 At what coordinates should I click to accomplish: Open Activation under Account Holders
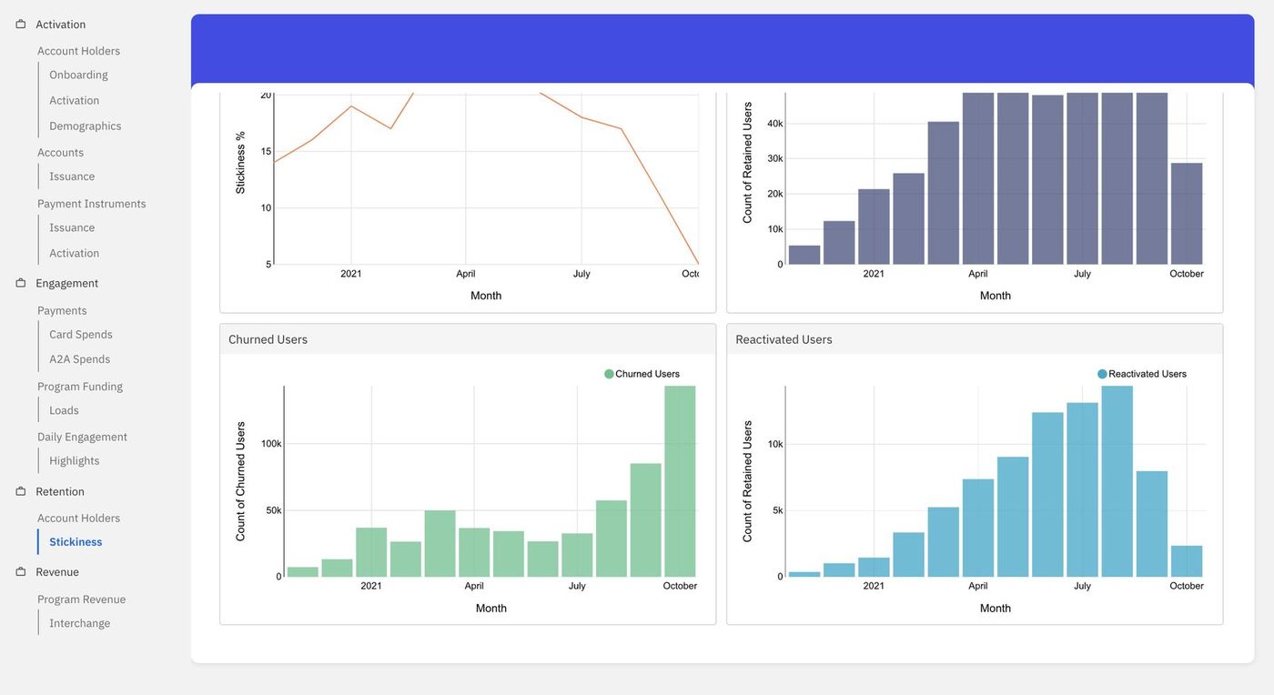click(74, 100)
